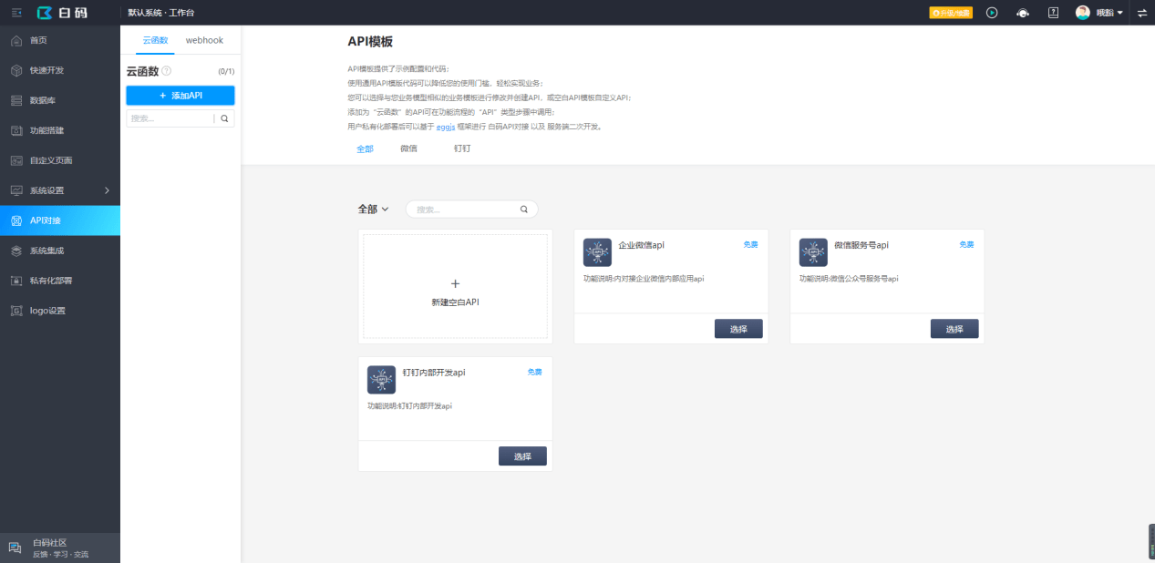1155x563 pixels.
Task: Click the 钉钉内部开发api card icon
Action: pyautogui.click(x=381, y=380)
